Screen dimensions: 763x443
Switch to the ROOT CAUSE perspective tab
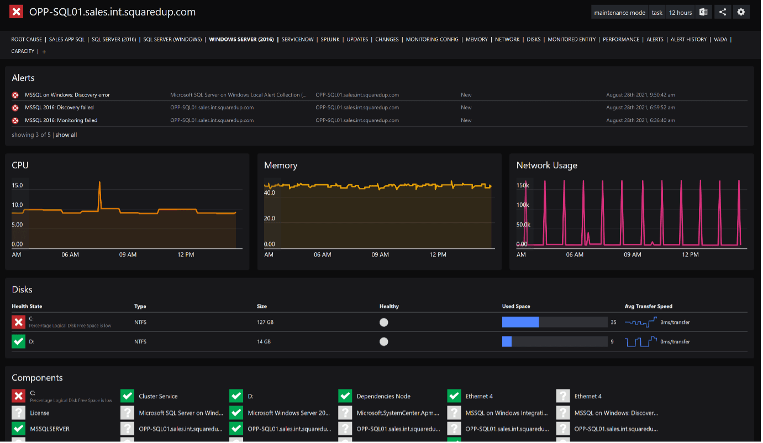tap(27, 40)
